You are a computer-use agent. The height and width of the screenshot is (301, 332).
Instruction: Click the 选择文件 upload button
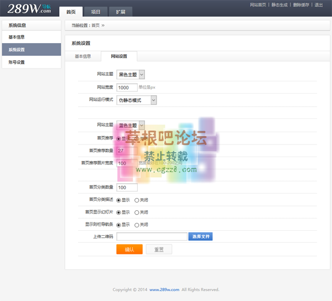click(200, 237)
